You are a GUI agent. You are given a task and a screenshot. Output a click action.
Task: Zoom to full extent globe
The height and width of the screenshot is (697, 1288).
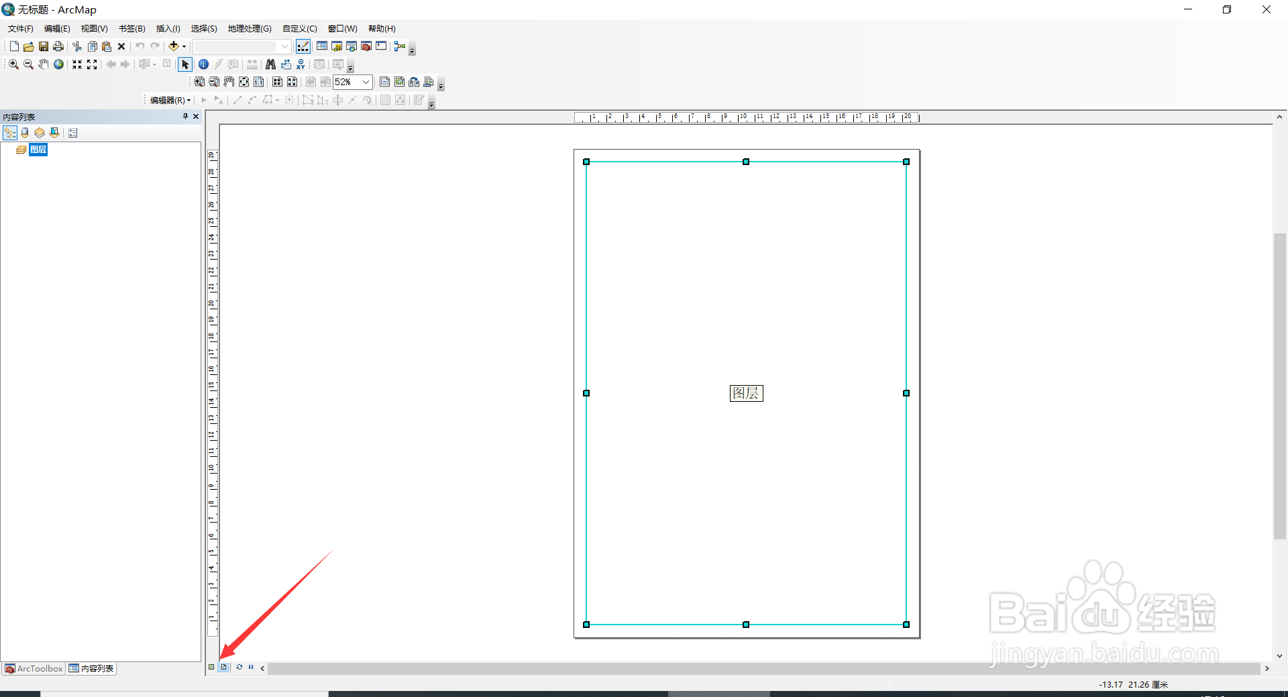click(x=59, y=64)
